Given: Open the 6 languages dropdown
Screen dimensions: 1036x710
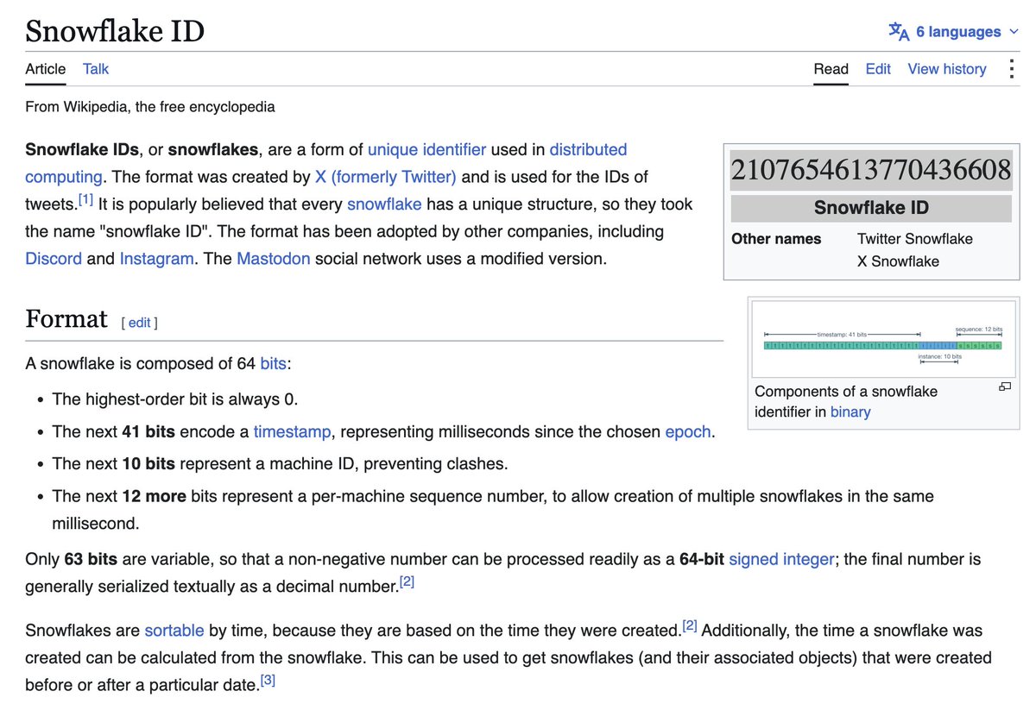Looking at the screenshot, I should coord(954,32).
